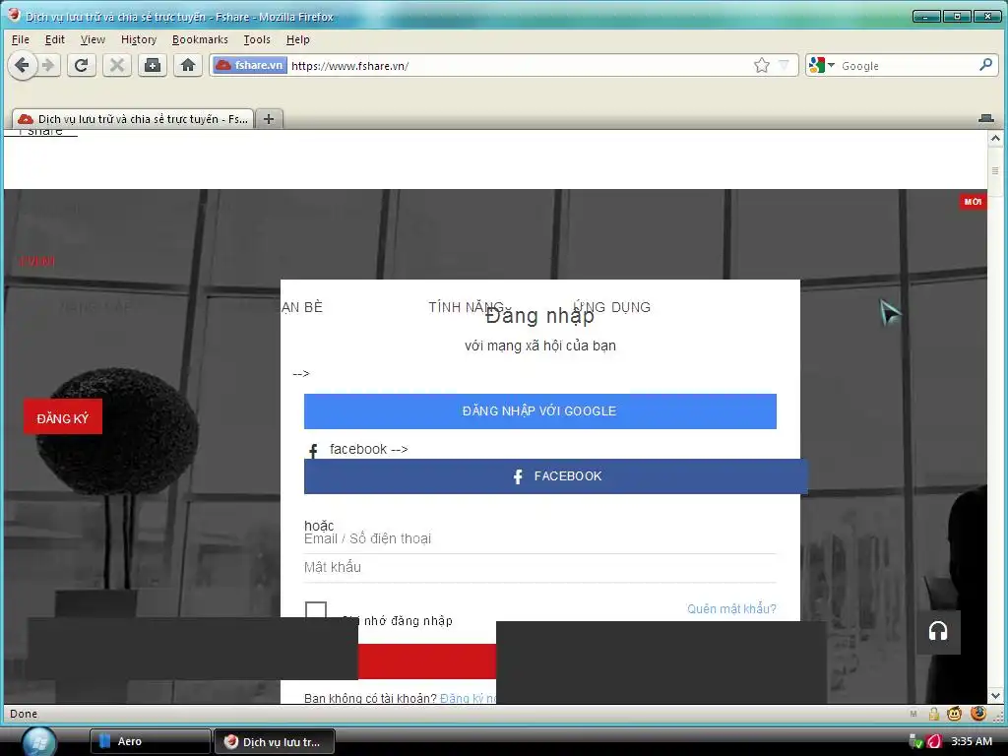Click the Firefox add-on icon in status bar
This screenshot has height=756, width=1008.
978,713
